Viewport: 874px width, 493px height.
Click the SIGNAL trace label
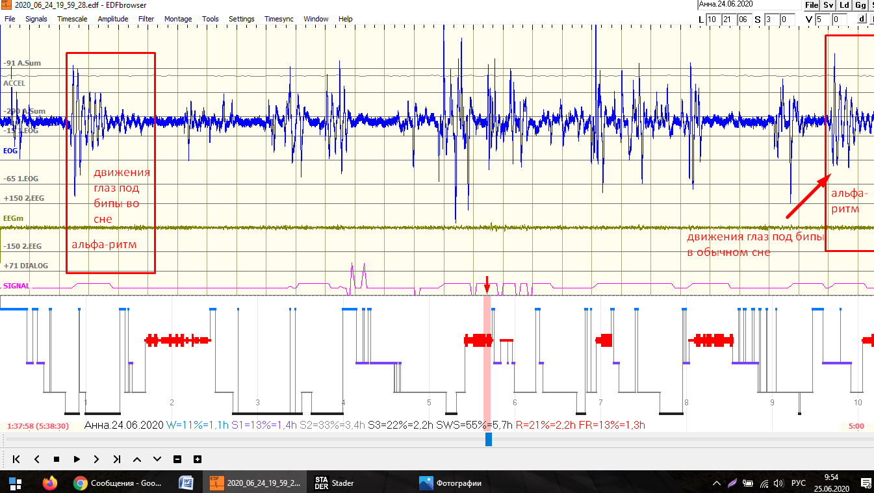point(16,286)
